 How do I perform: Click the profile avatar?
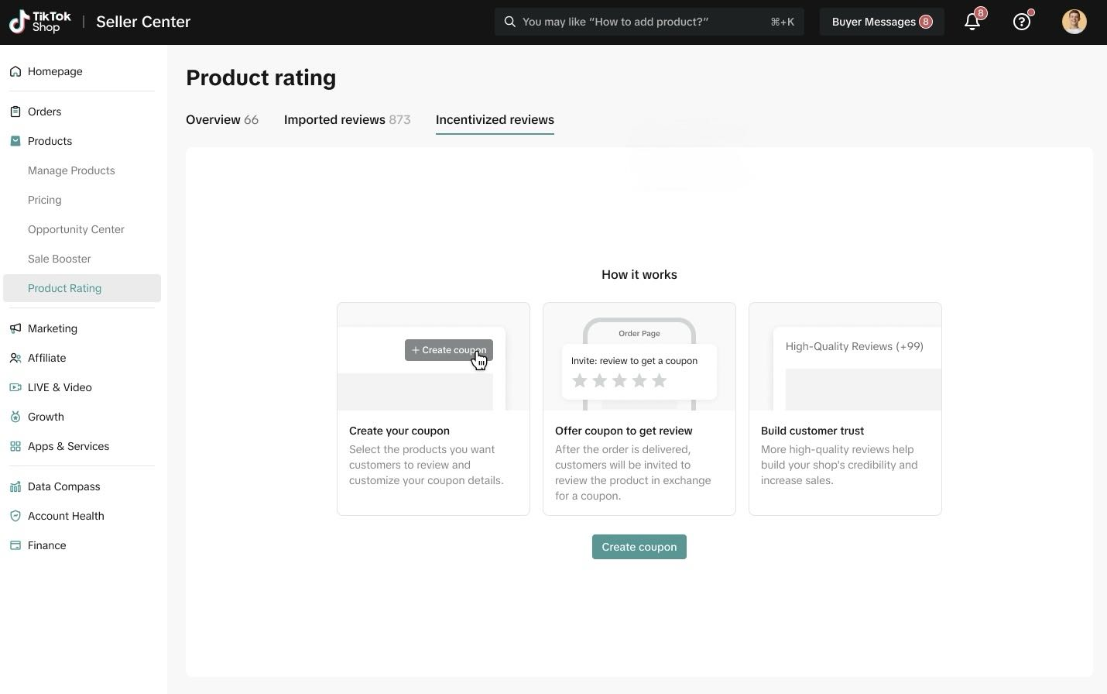pyautogui.click(x=1074, y=21)
